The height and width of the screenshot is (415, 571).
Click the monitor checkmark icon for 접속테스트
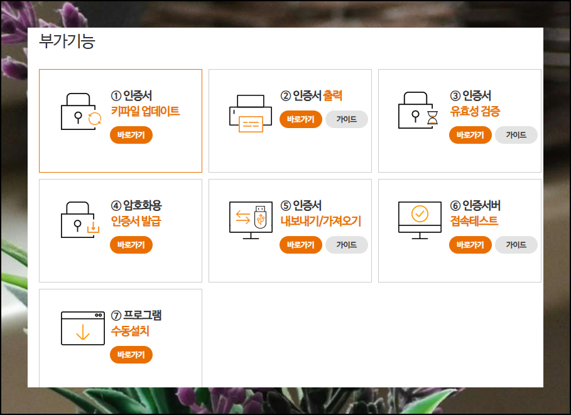coord(420,220)
